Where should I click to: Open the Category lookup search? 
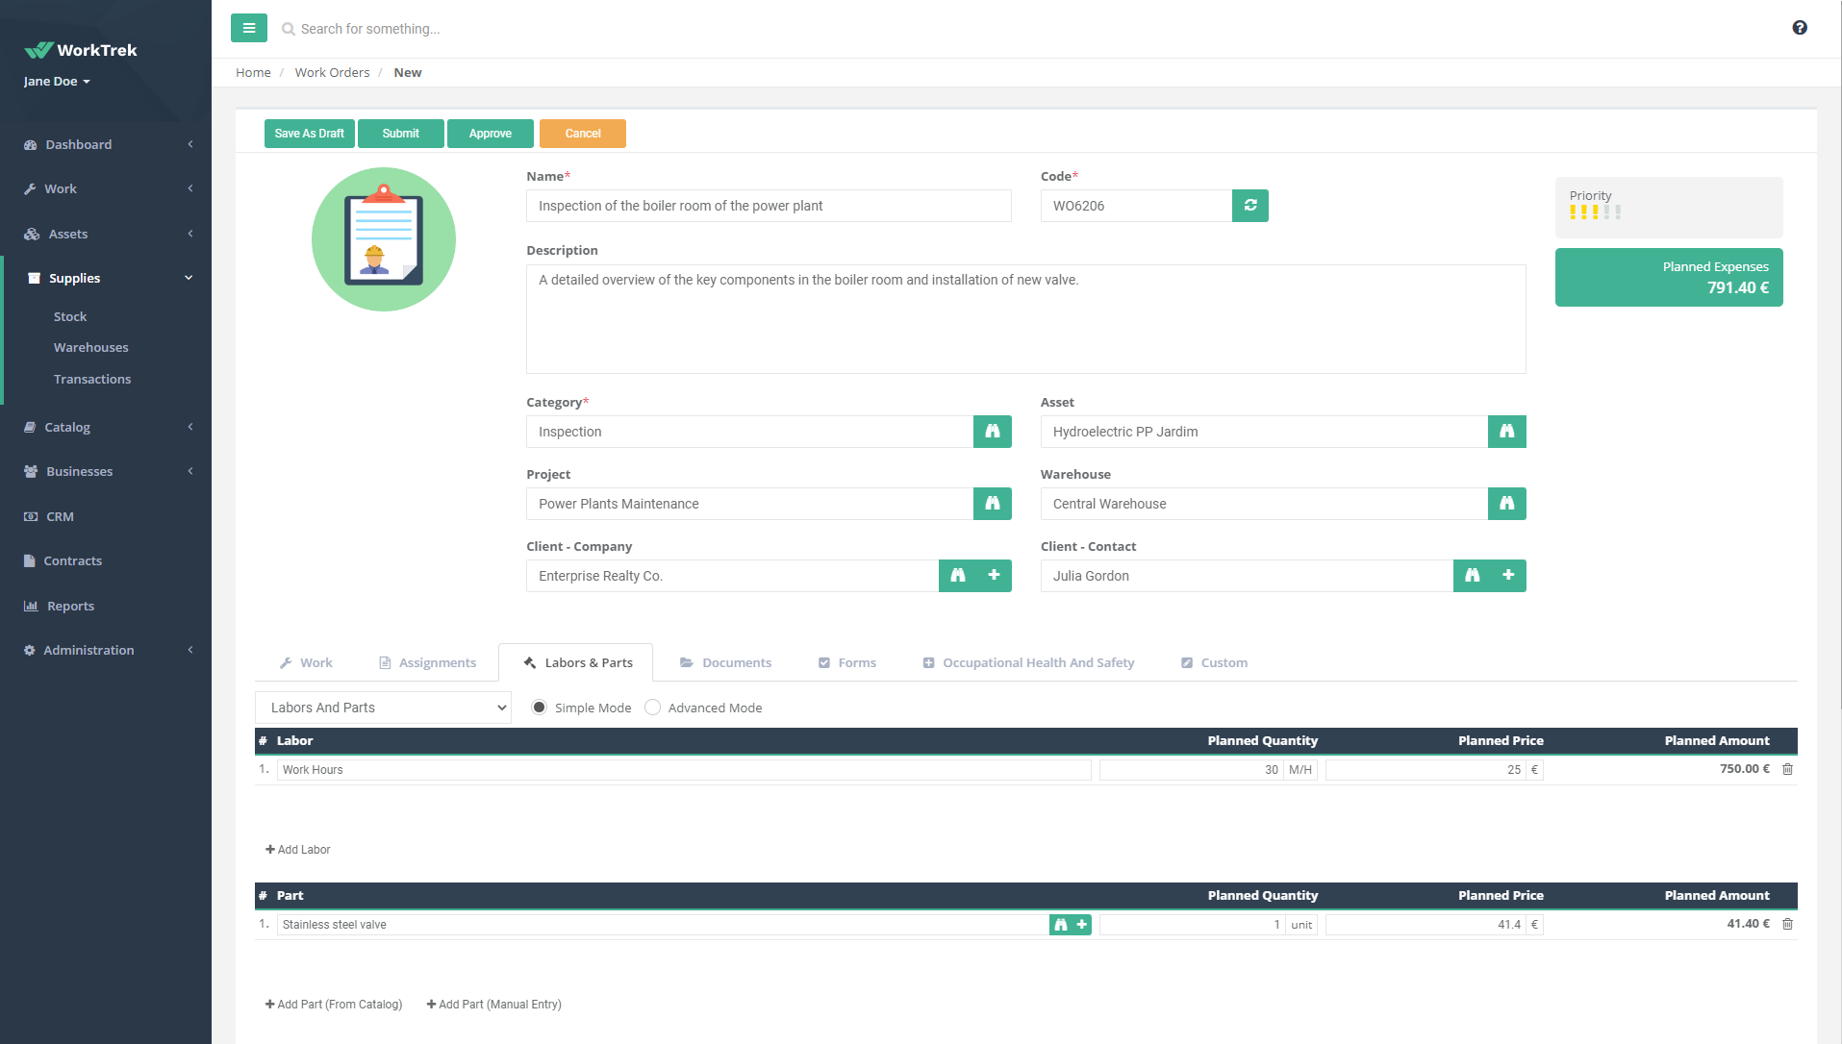992,432
